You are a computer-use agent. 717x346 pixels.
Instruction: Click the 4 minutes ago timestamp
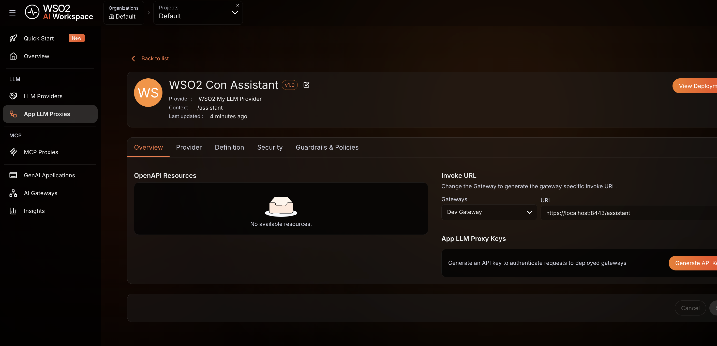(x=229, y=117)
